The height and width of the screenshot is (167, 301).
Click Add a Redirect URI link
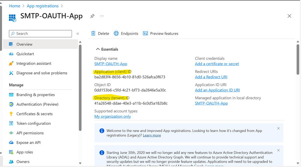coord(211,77)
